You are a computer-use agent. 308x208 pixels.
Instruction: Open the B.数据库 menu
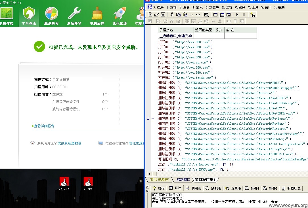pos(212,7)
